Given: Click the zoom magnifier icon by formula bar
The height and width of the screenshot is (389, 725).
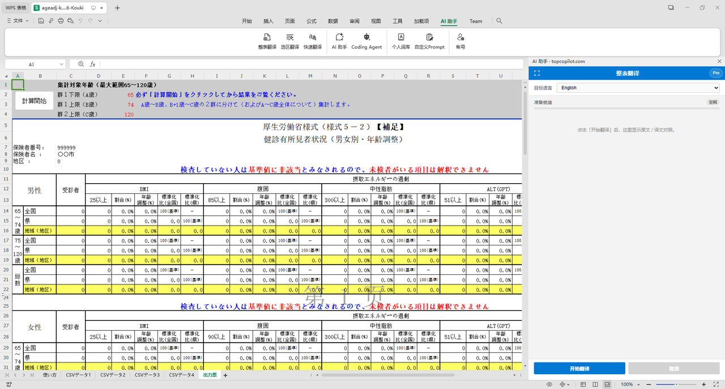Looking at the screenshot, I should 81,64.
